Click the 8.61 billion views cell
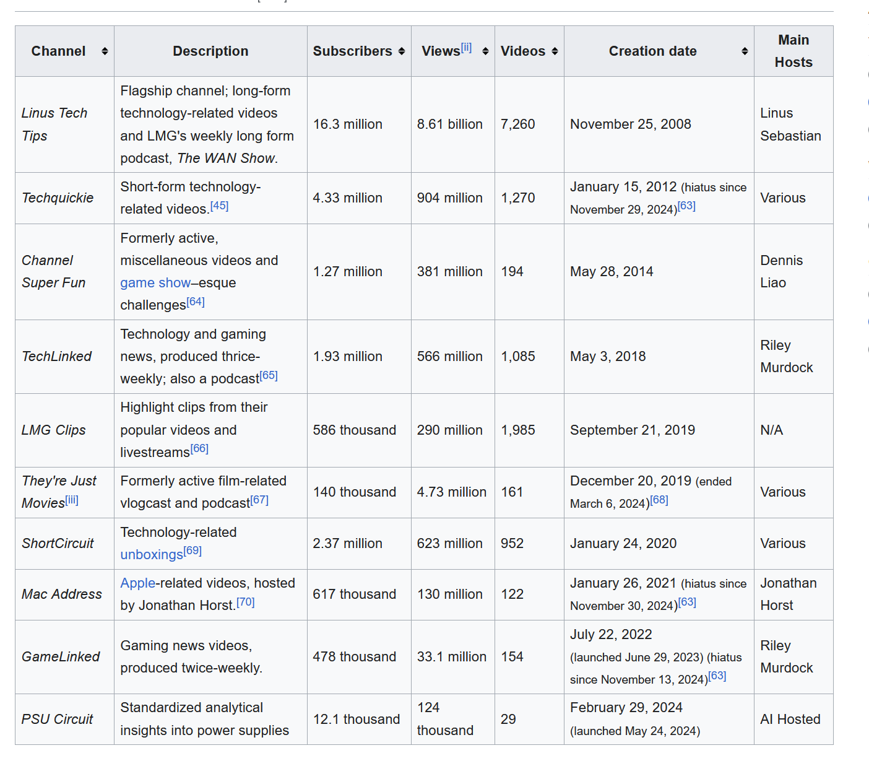Screen dimensions: 869x766 [x=453, y=124]
